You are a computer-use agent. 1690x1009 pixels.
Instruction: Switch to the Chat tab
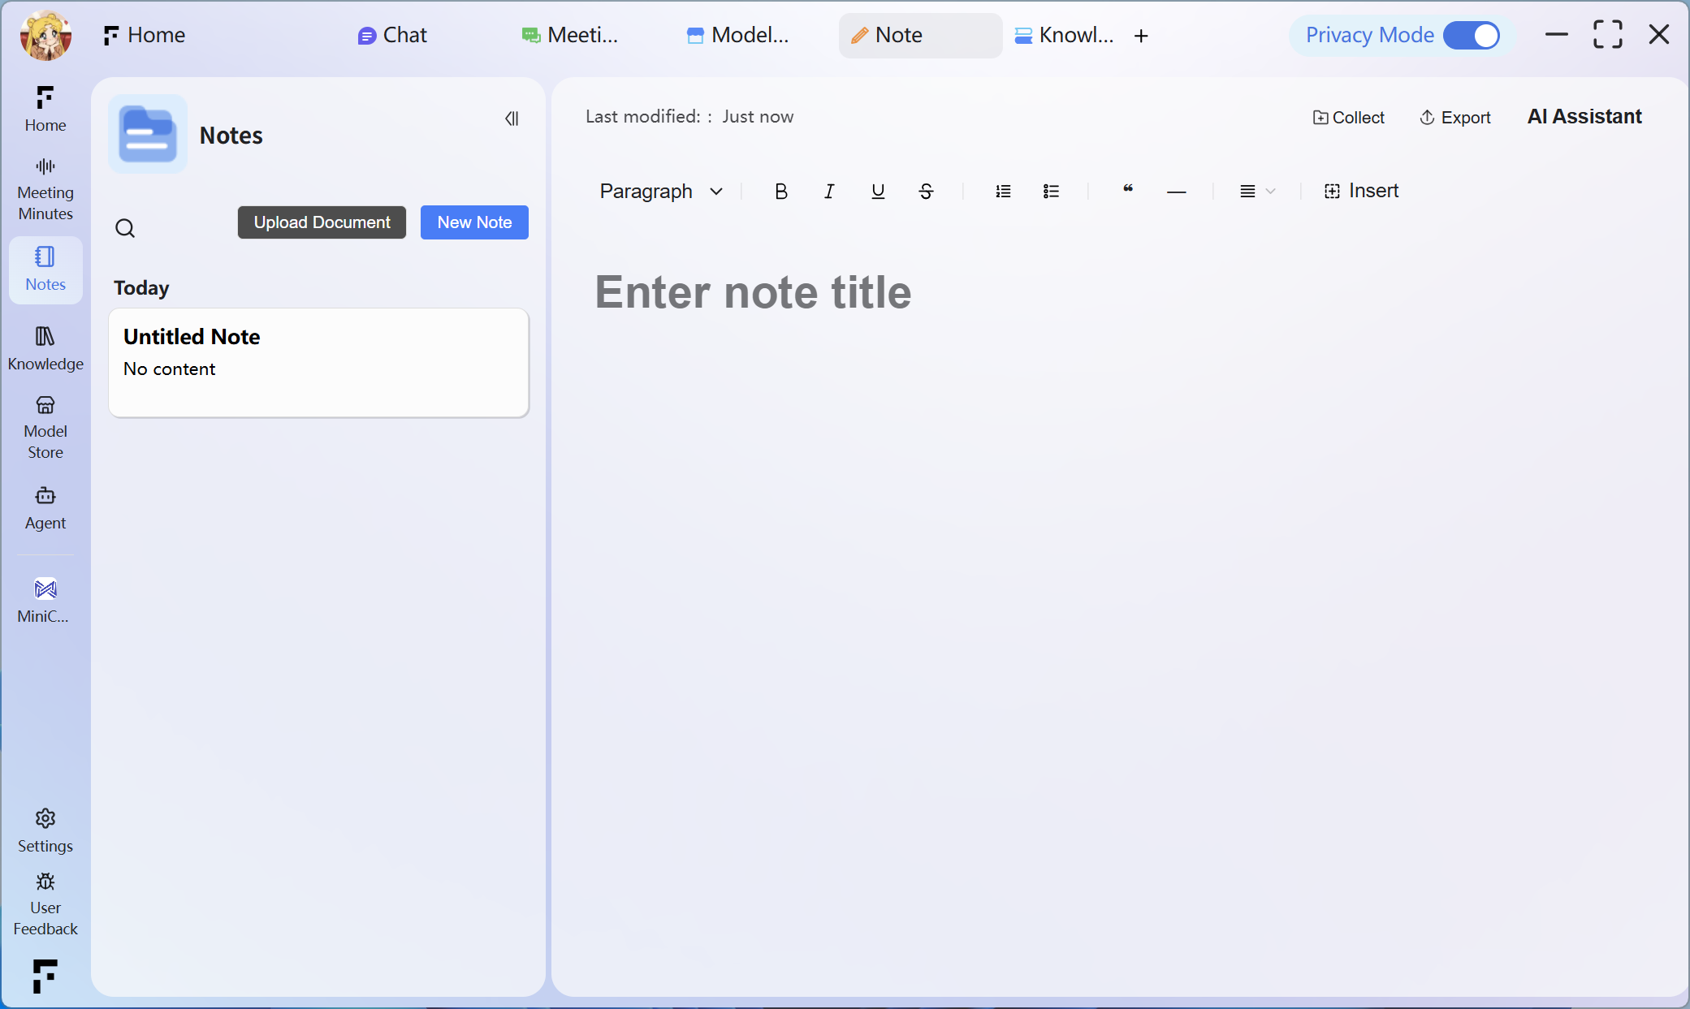(x=393, y=35)
